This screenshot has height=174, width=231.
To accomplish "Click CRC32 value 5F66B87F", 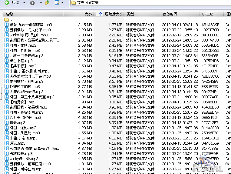I will (210, 71).
